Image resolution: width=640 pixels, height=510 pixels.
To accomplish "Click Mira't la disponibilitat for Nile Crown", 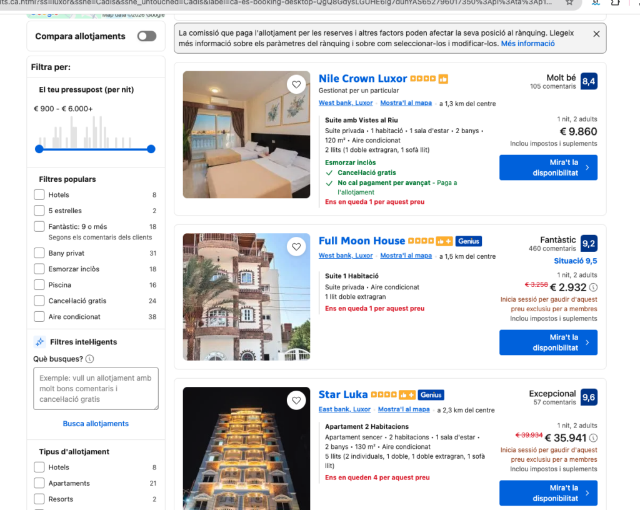I will (548, 167).
